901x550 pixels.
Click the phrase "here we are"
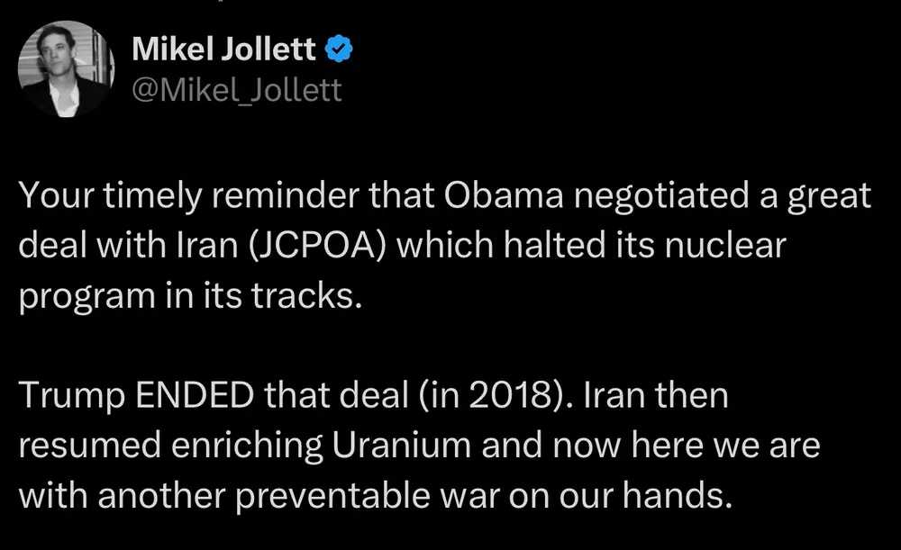(x=722, y=446)
